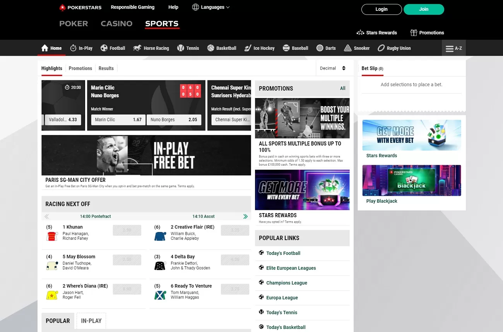Click the Play Blackjack banner
The image size is (503, 332).
(412, 181)
